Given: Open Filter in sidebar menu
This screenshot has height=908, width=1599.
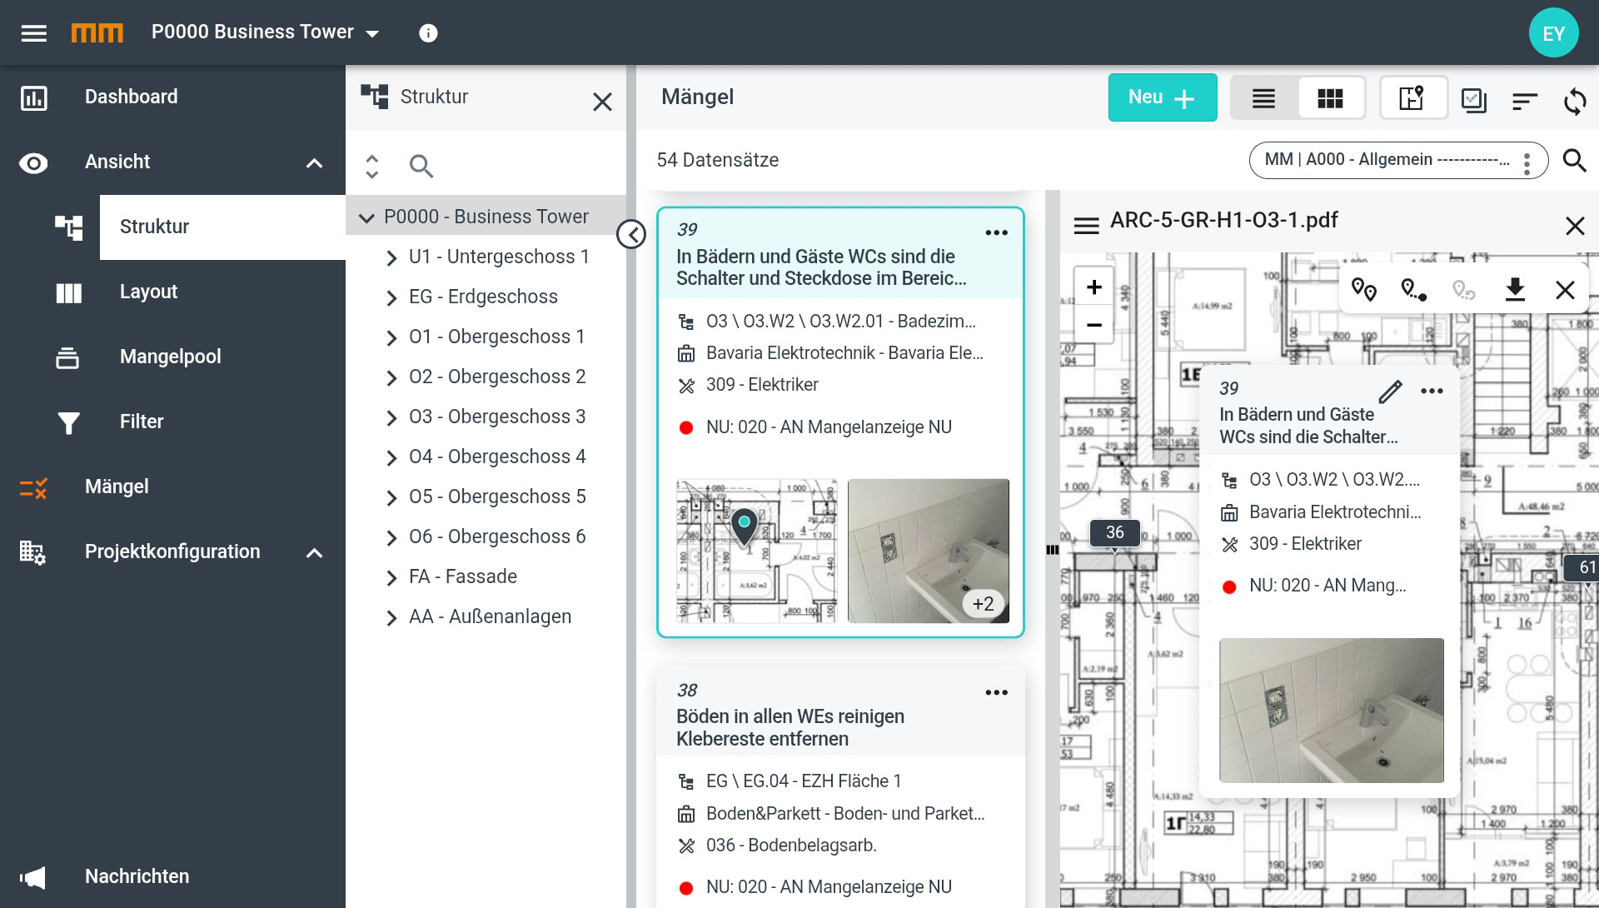Looking at the screenshot, I should [141, 422].
